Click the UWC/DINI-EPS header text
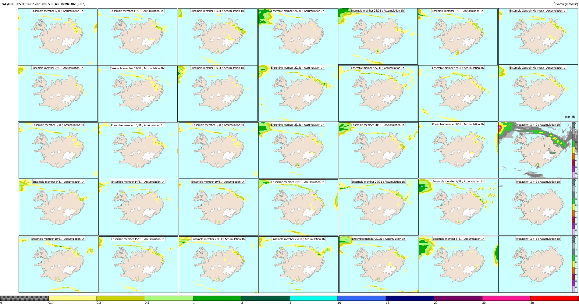The image size is (579, 305). click(10, 4)
